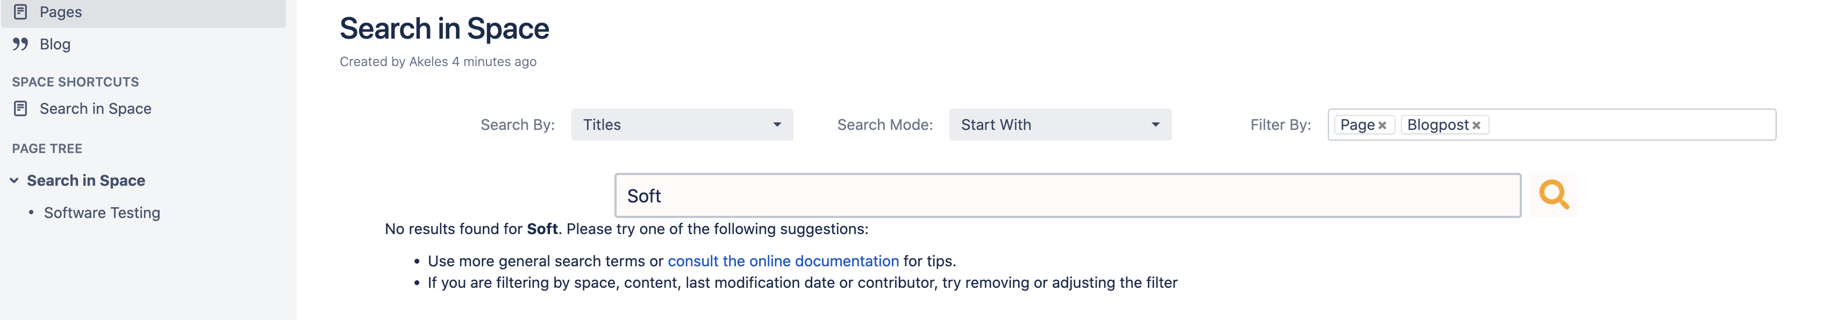Click the bullet beside Software Testing
Screen dimensions: 1846x320
(x=31, y=213)
